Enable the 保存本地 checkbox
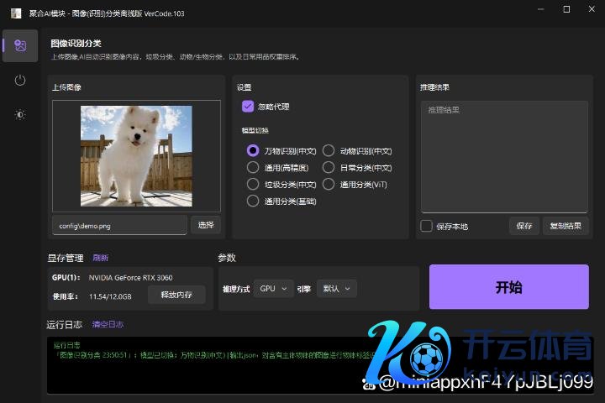The image size is (605, 403). (427, 226)
